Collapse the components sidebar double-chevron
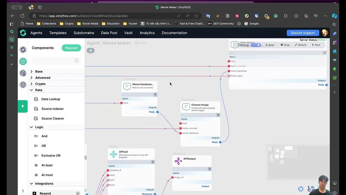The image size is (346, 195). 23,191
